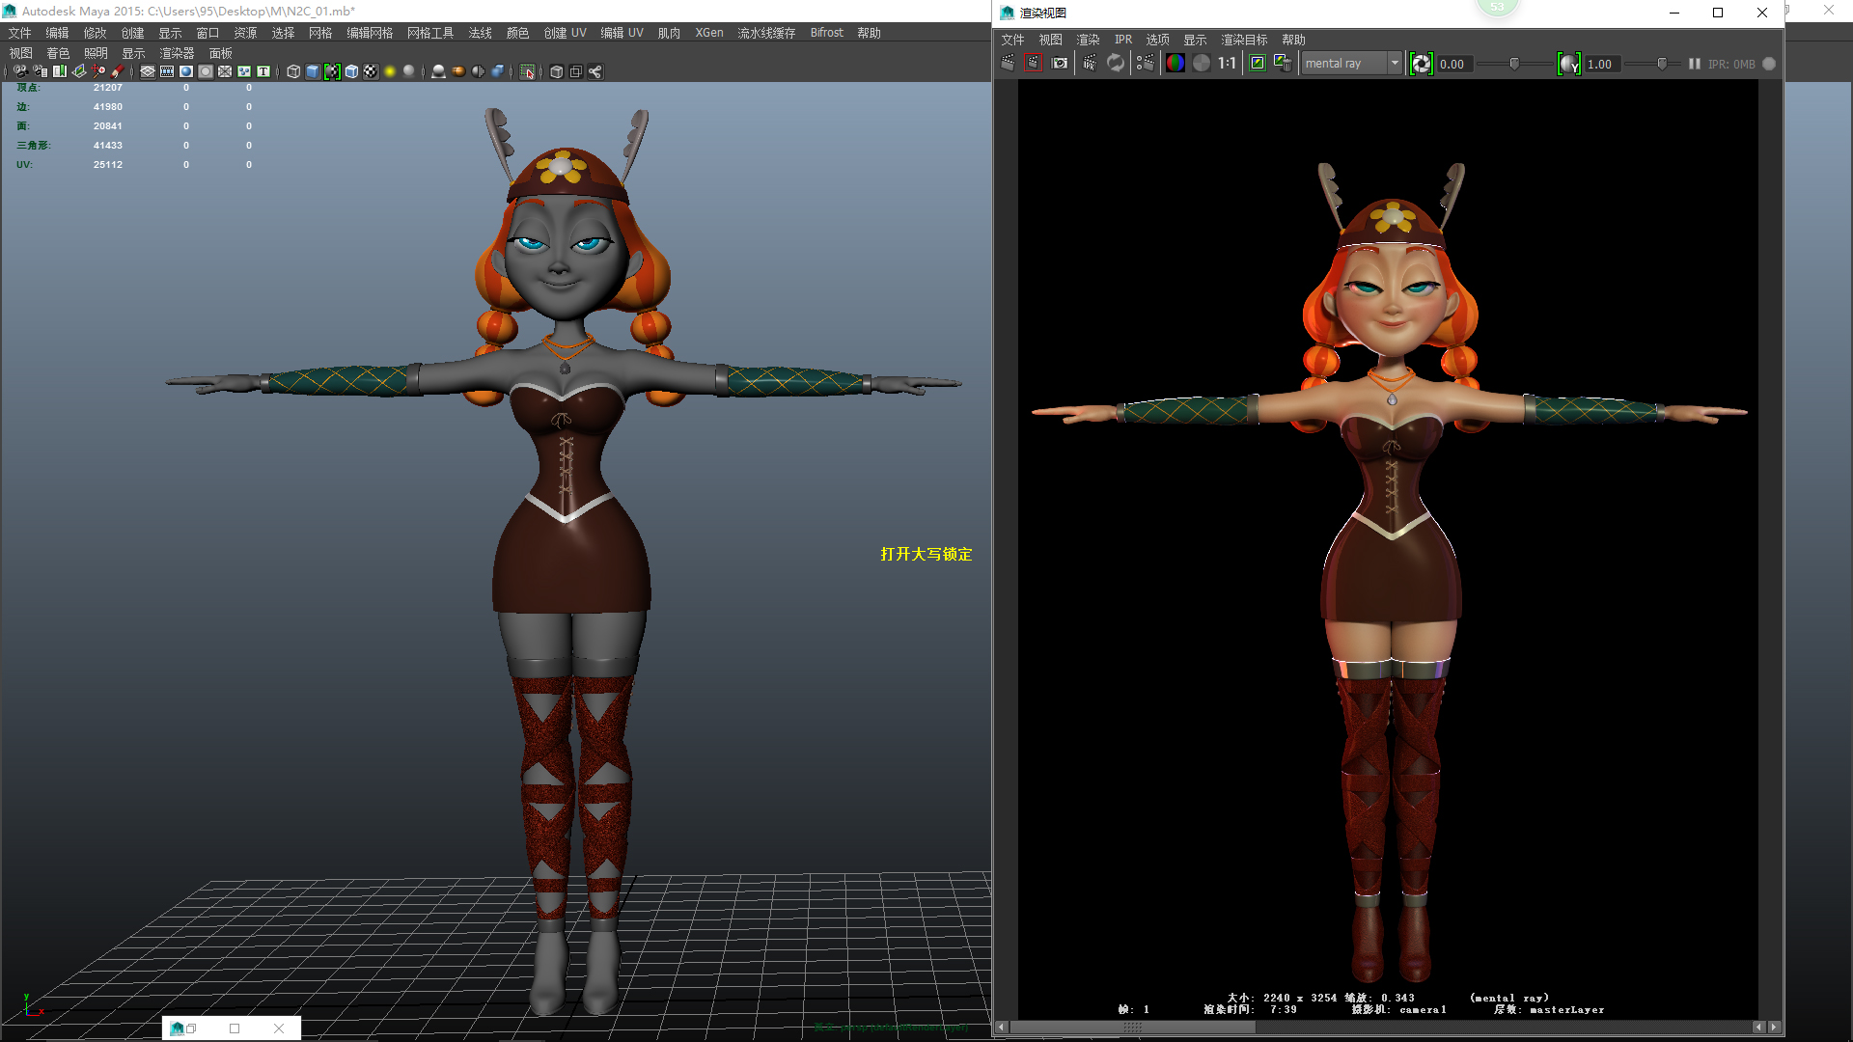Open the Bifrost menu
1853x1042 pixels.
[x=827, y=33]
